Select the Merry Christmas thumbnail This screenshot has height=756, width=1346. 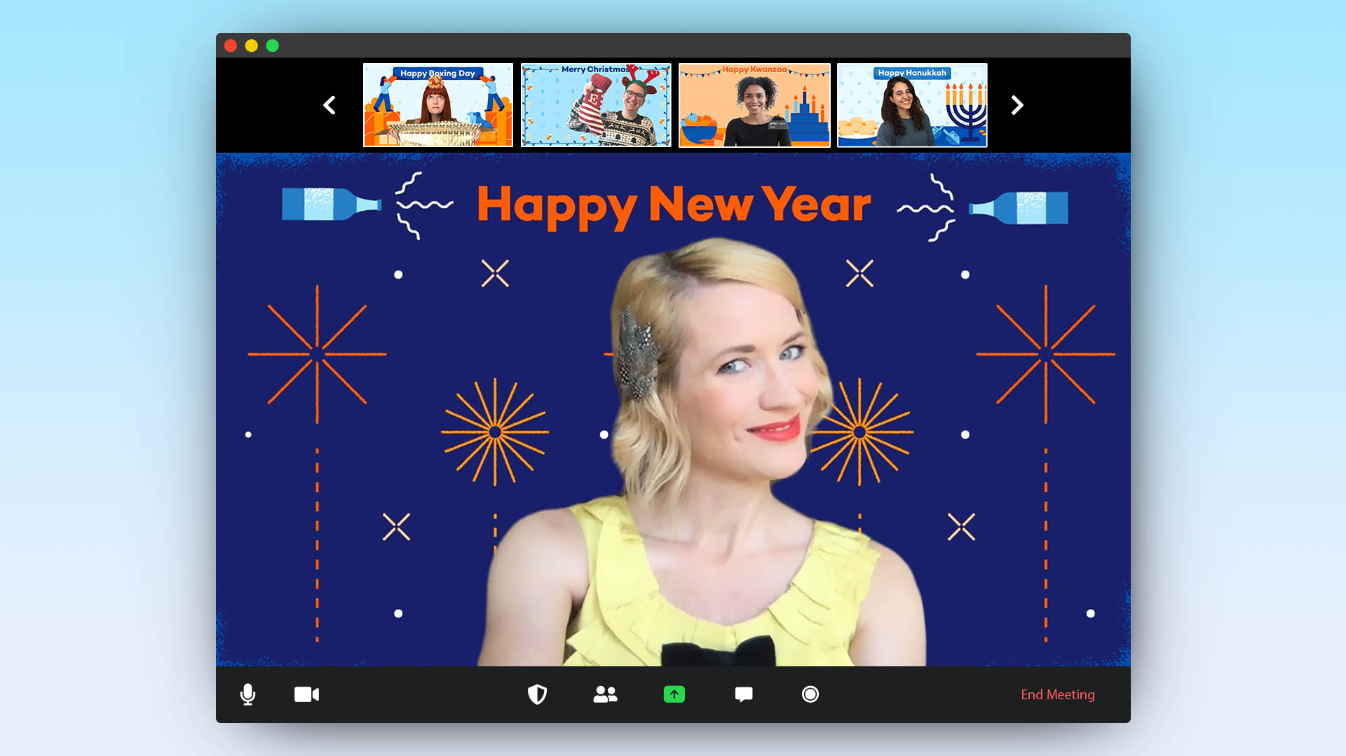pyautogui.click(x=596, y=105)
